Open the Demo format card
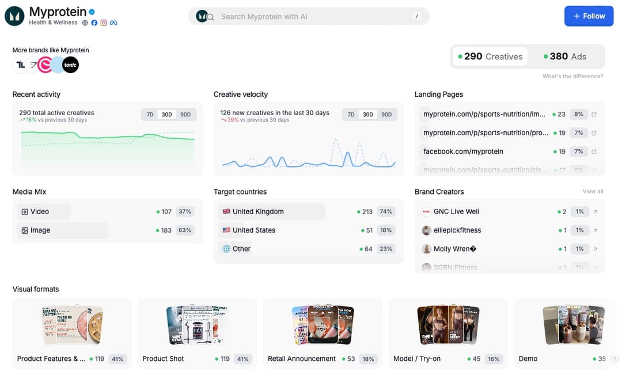This screenshot has width=622, height=373. tap(568, 333)
